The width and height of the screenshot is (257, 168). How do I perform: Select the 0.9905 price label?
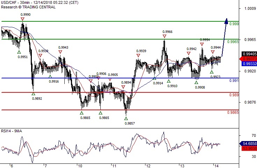coord(113,75)
